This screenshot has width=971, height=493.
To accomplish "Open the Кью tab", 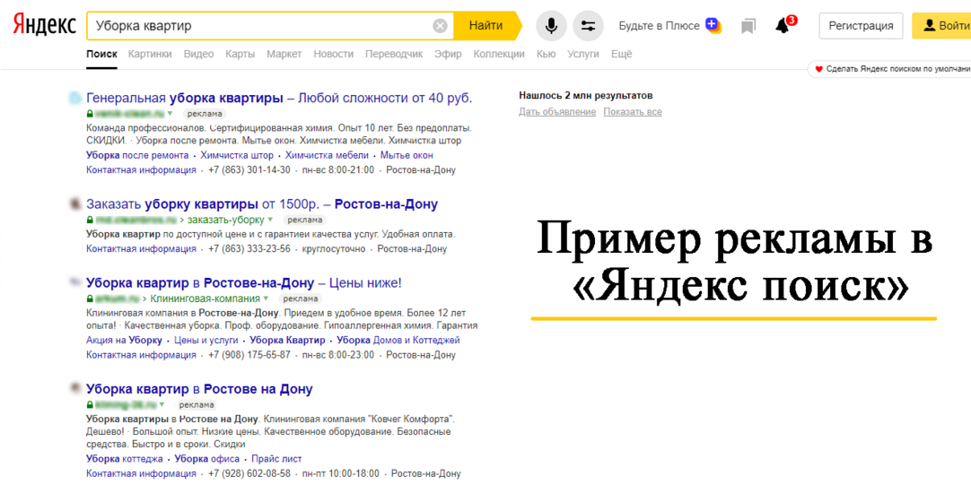I will [546, 54].
